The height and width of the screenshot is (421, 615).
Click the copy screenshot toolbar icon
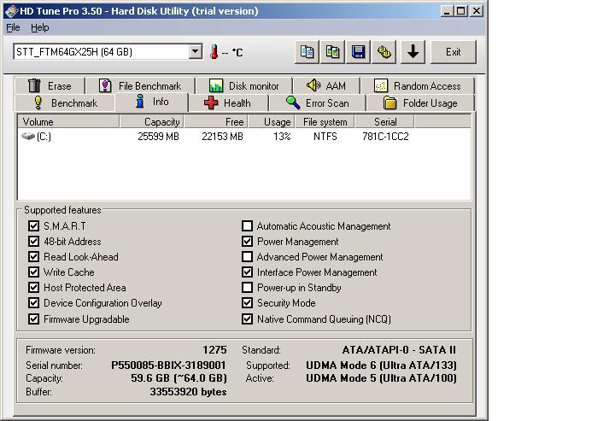pos(332,52)
